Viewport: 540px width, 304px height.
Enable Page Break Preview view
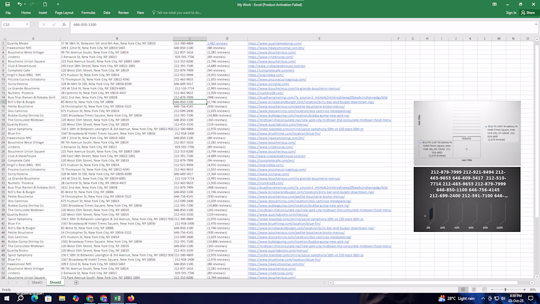tap(484, 290)
